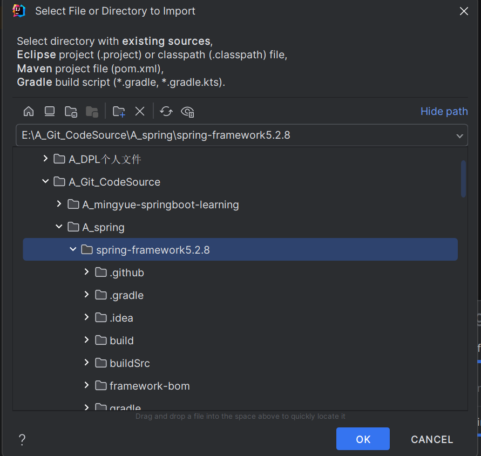Select the A_mingyue-springboot-learning directory
Screen dimensions: 481x456
[x=240, y=205]
